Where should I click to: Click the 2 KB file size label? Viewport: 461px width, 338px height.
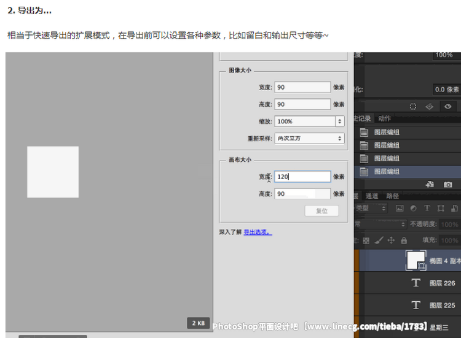(x=199, y=323)
